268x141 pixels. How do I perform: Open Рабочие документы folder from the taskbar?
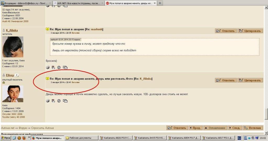pos(81,138)
